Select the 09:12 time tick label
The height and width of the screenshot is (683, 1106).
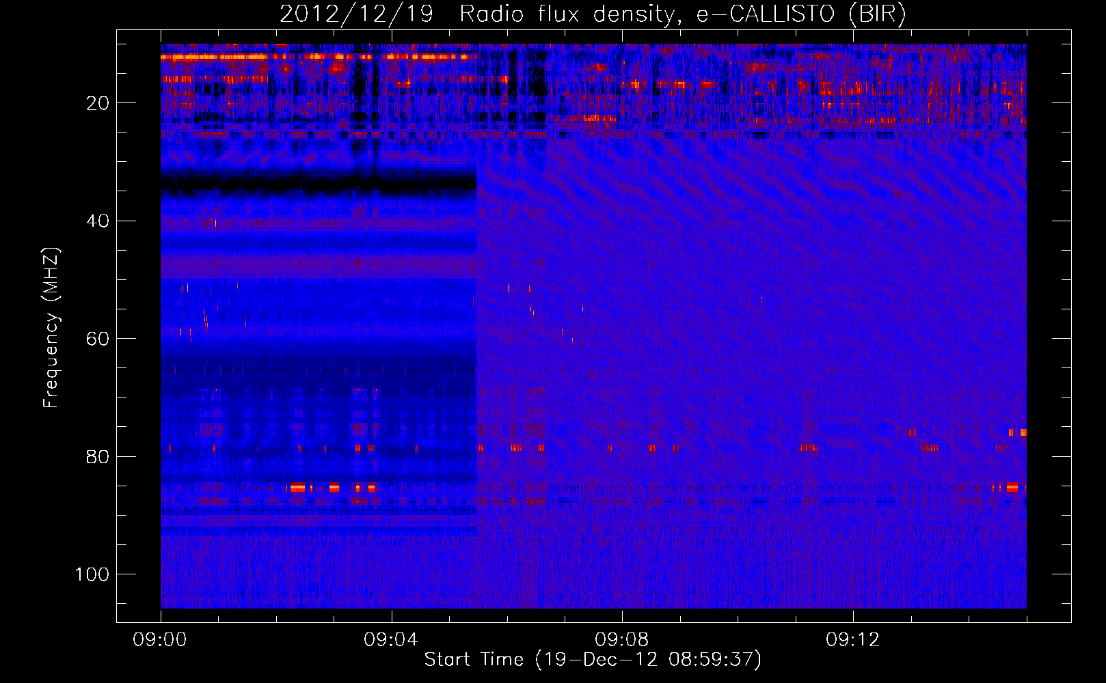(853, 640)
